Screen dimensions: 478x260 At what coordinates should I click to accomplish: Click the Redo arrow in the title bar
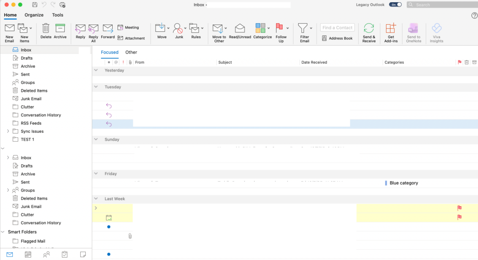53,5
